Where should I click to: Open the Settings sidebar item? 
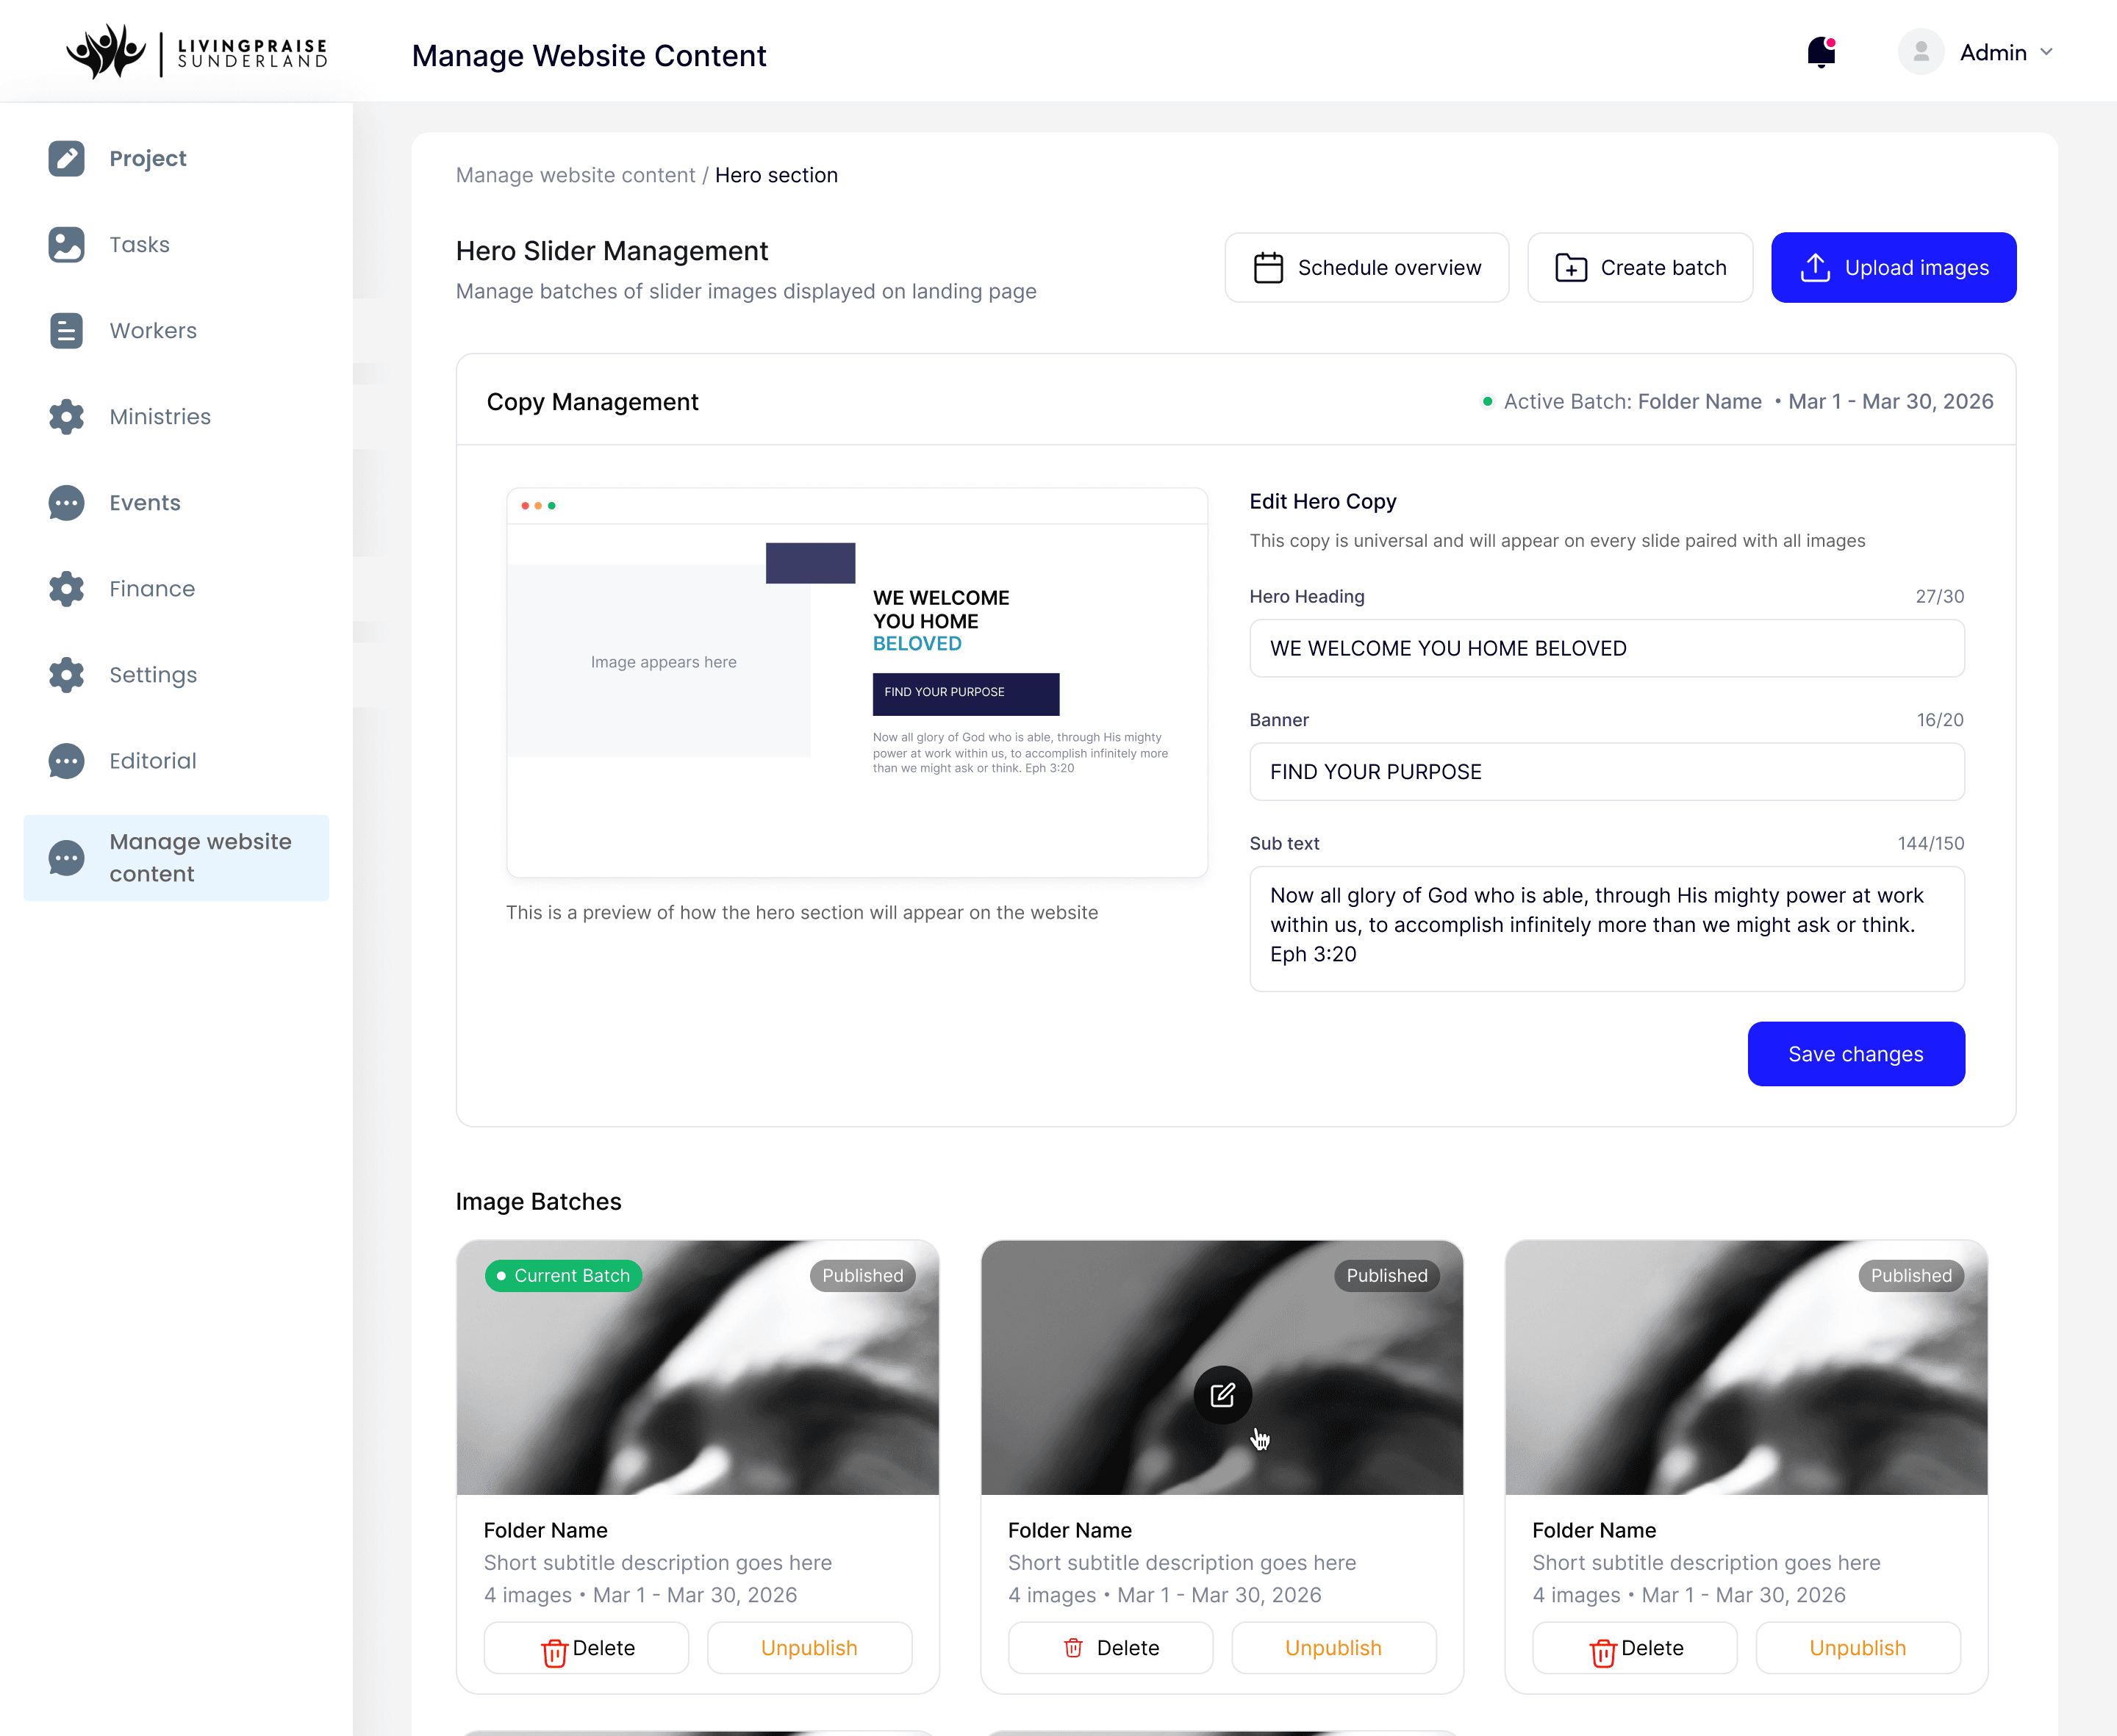point(152,674)
